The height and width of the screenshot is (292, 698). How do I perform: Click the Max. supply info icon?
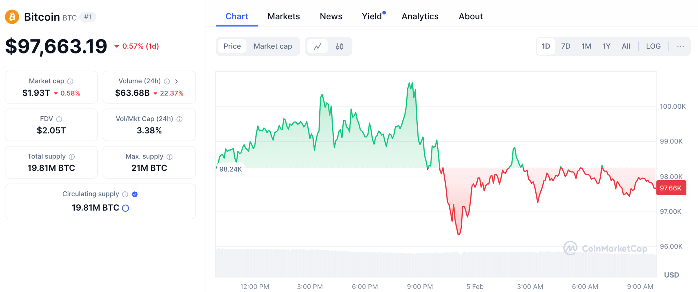(x=170, y=157)
